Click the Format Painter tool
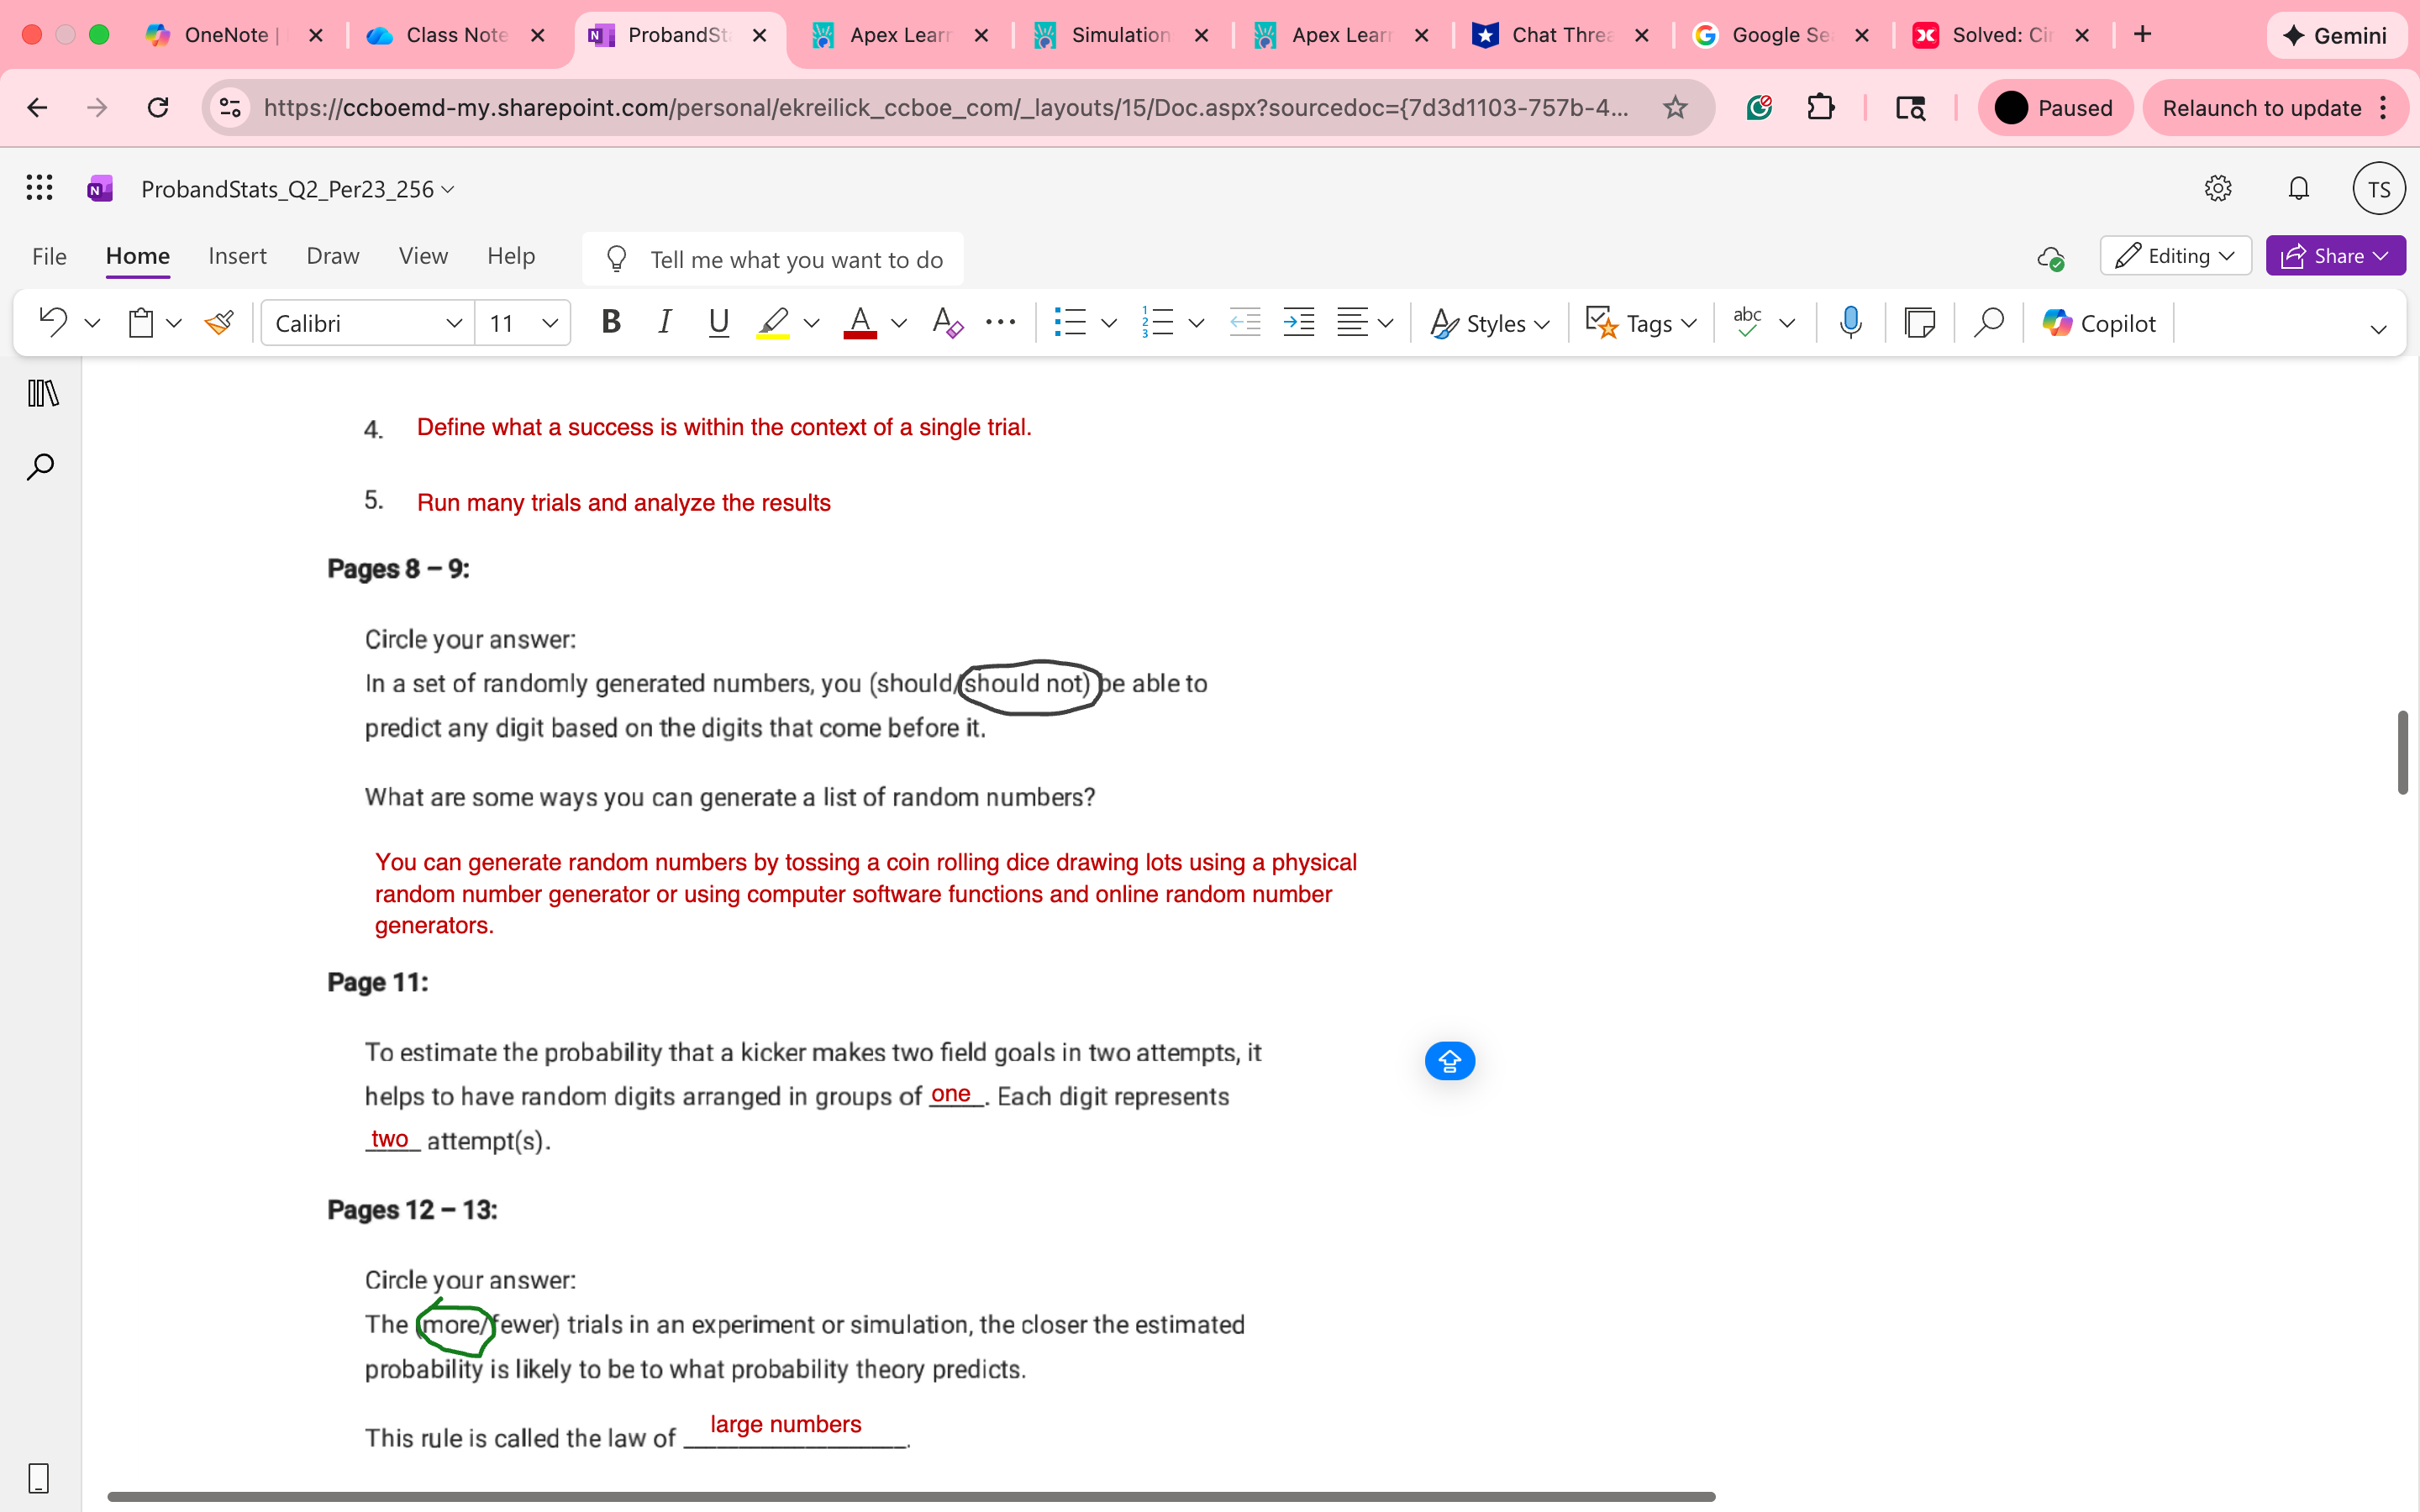The width and height of the screenshot is (2420, 1512). 219,322
